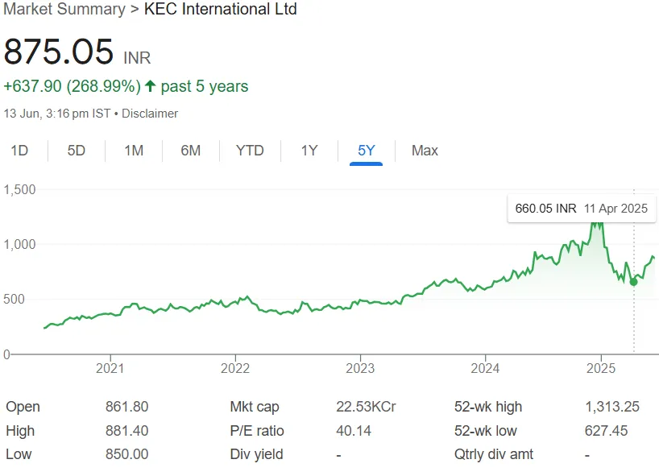Switch to the 6M range tab
Viewport: 659px width, 476px height.
(x=191, y=151)
